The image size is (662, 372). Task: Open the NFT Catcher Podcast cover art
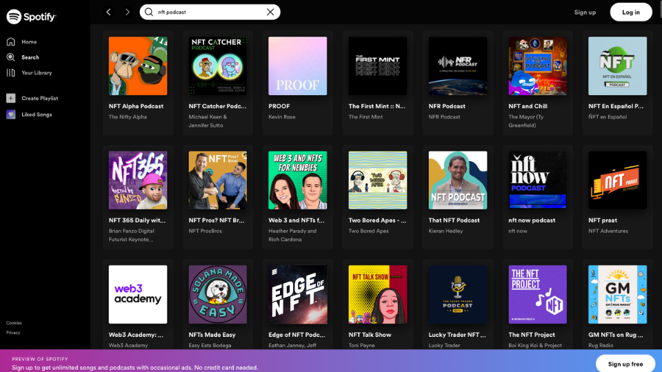217,66
